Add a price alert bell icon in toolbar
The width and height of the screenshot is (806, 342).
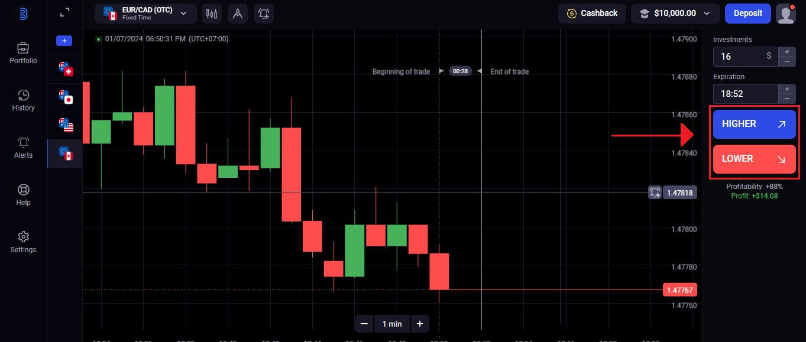pos(264,14)
